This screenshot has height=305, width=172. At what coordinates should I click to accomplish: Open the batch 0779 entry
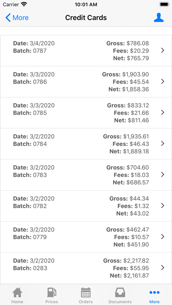(86, 237)
